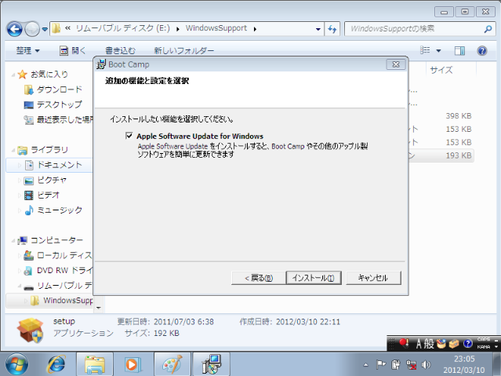Click リムーバブル ディスク (E:) in address bar
The image size is (501, 376).
[x=122, y=28]
